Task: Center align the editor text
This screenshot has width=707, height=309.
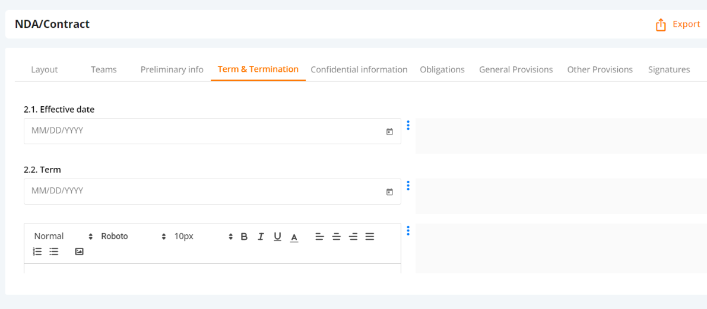Action: click(x=337, y=237)
